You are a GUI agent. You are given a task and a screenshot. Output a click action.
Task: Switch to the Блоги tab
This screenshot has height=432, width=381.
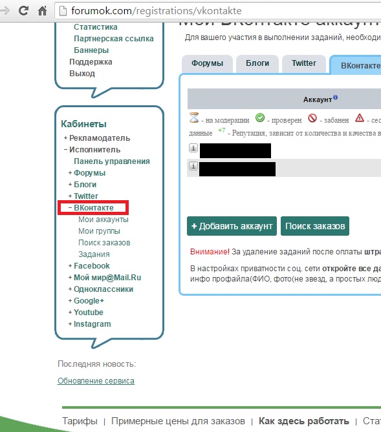pyautogui.click(x=257, y=64)
